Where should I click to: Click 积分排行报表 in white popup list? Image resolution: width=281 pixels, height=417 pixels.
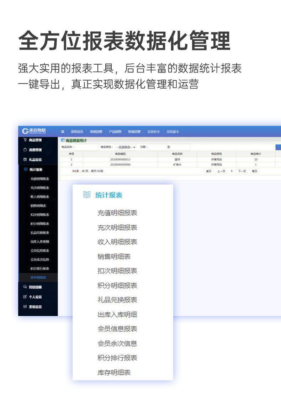pyautogui.click(x=117, y=358)
